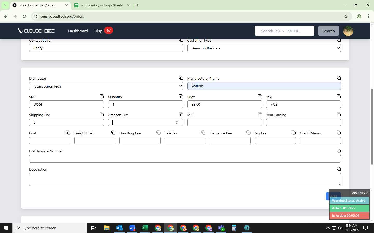
Task: Copy the Price field value
Action: [x=260, y=96]
